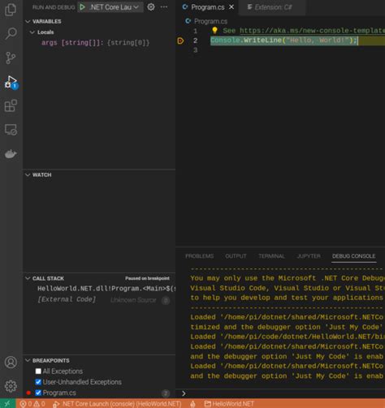The width and height of the screenshot is (385, 408).
Task: Click the flame icon in status bar
Action: click(x=192, y=404)
